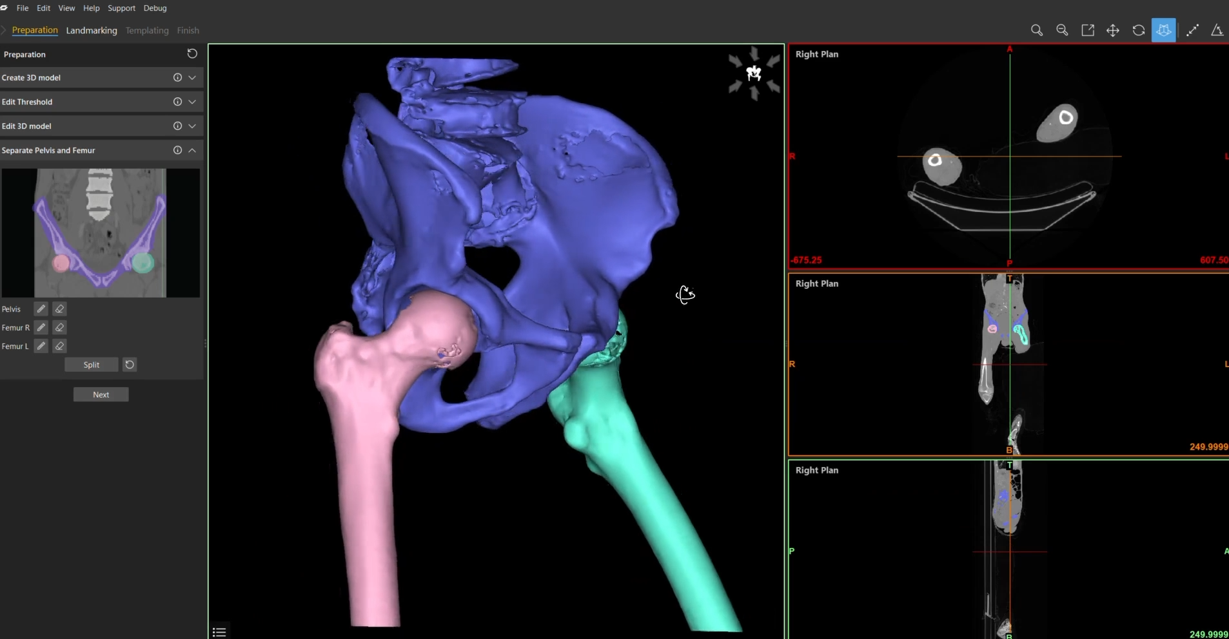Select the Pelvis eraser tool
Screen dimensions: 1229x639
click(59, 309)
